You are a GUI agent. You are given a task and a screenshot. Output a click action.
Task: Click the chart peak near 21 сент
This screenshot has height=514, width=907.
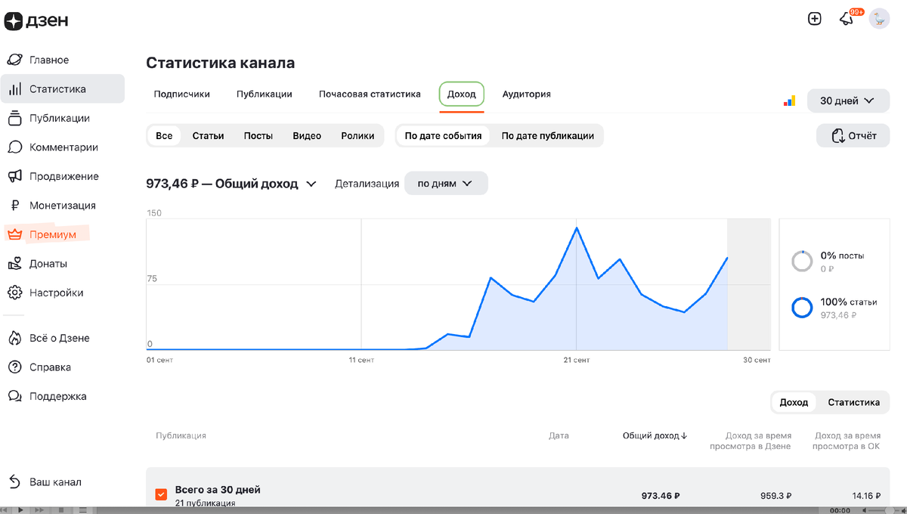577,227
